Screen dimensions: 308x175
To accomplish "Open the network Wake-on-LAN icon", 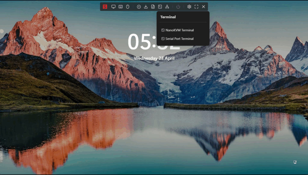I will (167, 7).
